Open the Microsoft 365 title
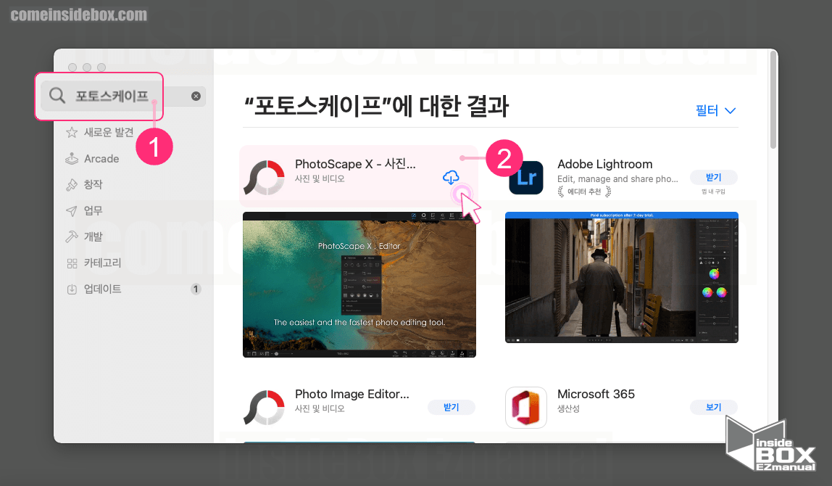The image size is (832, 486). [x=596, y=394]
